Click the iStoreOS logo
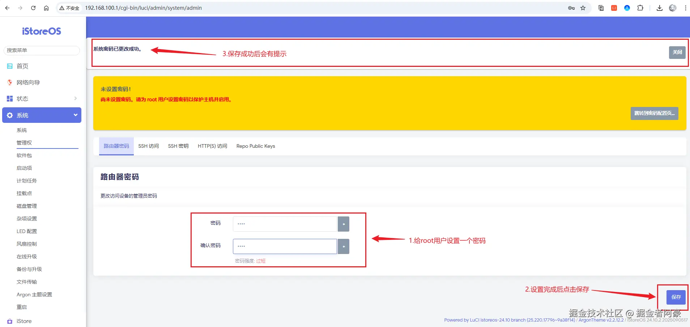Viewport: 690px width, 327px height. click(42, 31)
